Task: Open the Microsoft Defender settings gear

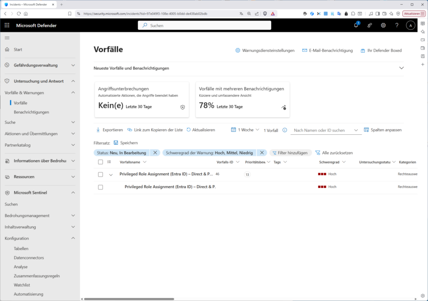Action: 383,25
